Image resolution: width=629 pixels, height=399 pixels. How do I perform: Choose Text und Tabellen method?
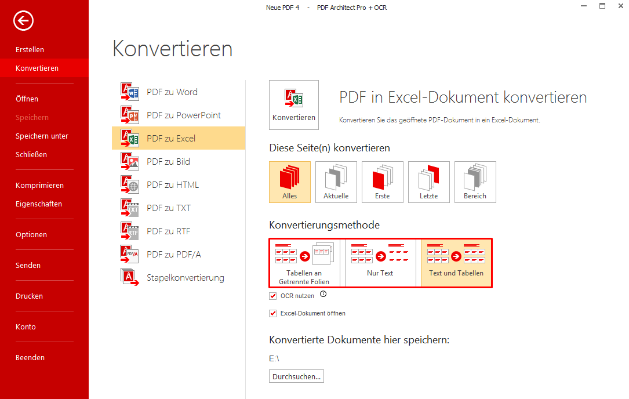point(456,263)
